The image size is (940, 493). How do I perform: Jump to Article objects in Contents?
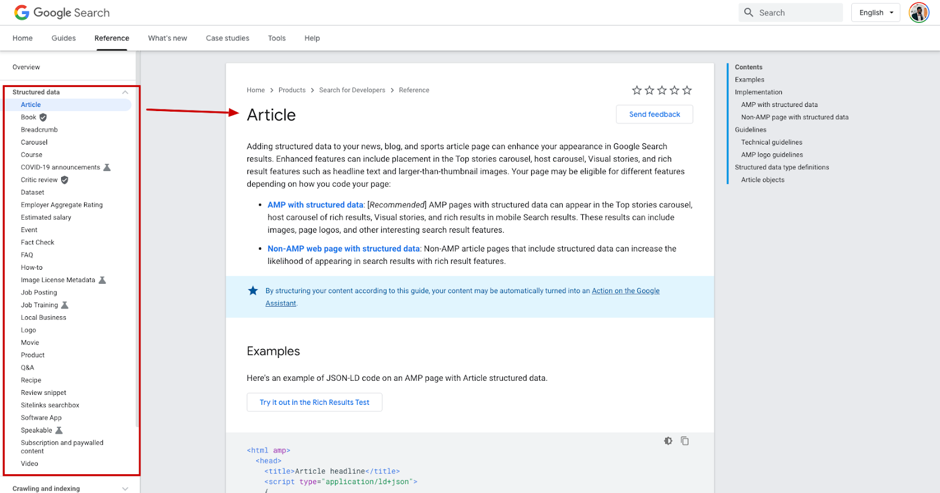coord(763,180)
